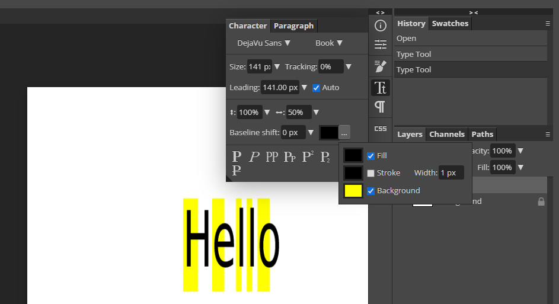Toggle the Character panel icon
Screen dimensions: 559x304
pos(381,88)
